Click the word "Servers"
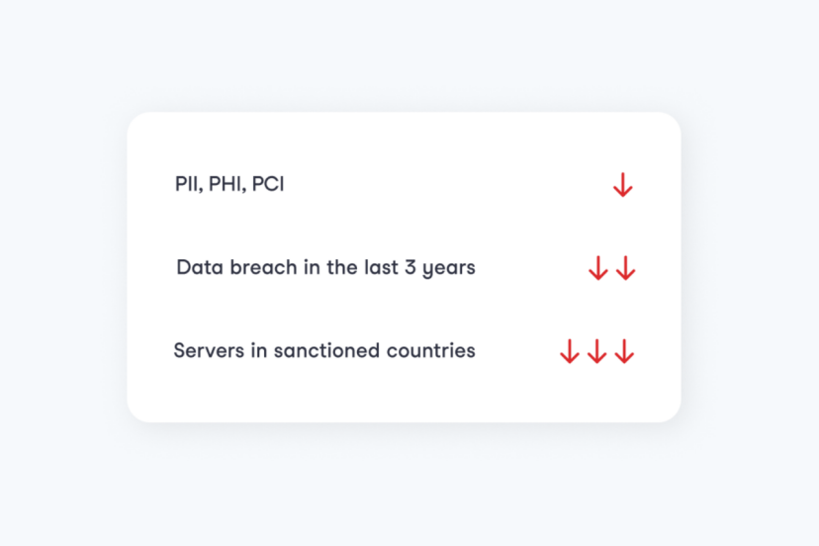 [209, 350]
